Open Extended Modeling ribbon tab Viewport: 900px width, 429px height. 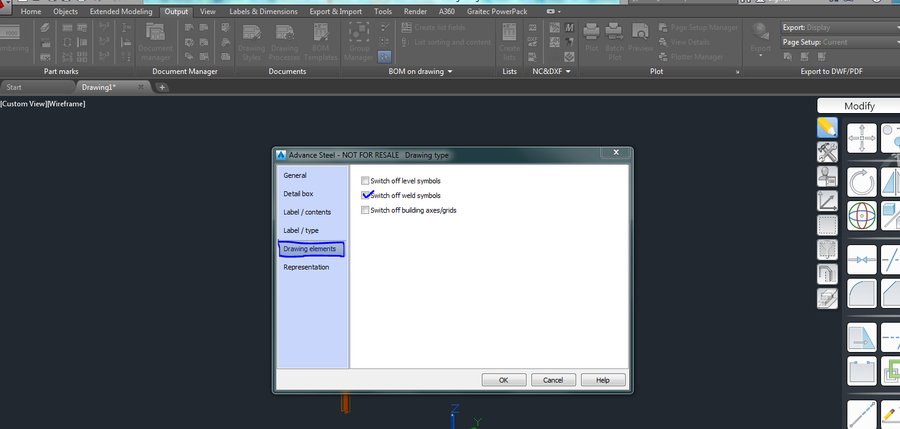click(x=121, y=12)
